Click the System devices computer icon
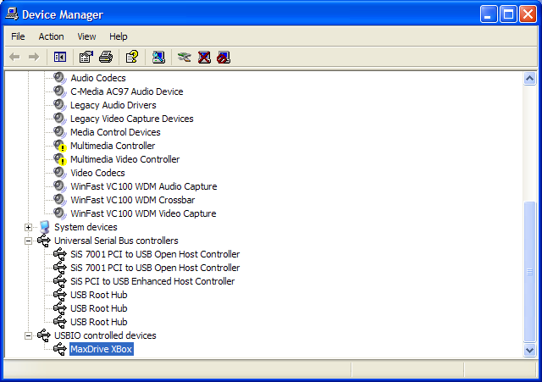542x382 pixels. [44, 227]
